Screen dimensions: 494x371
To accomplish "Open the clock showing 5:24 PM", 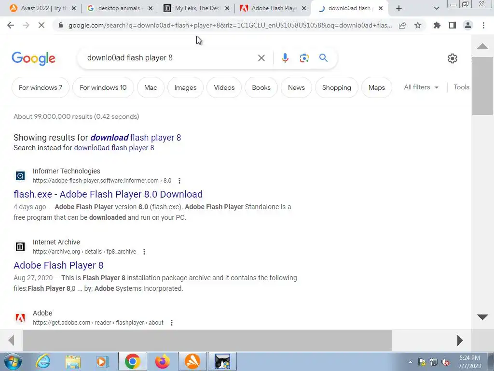I will pos(469,362).
